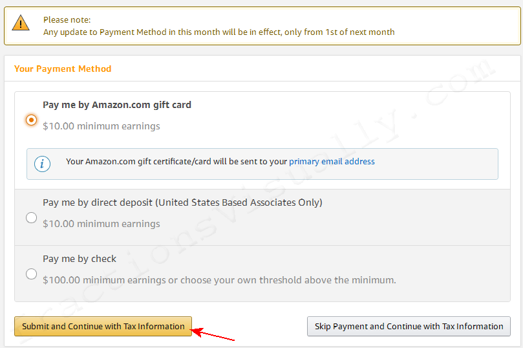
Task: Click the 'Pay me by check' label
Action: click(x=80, y=259)
